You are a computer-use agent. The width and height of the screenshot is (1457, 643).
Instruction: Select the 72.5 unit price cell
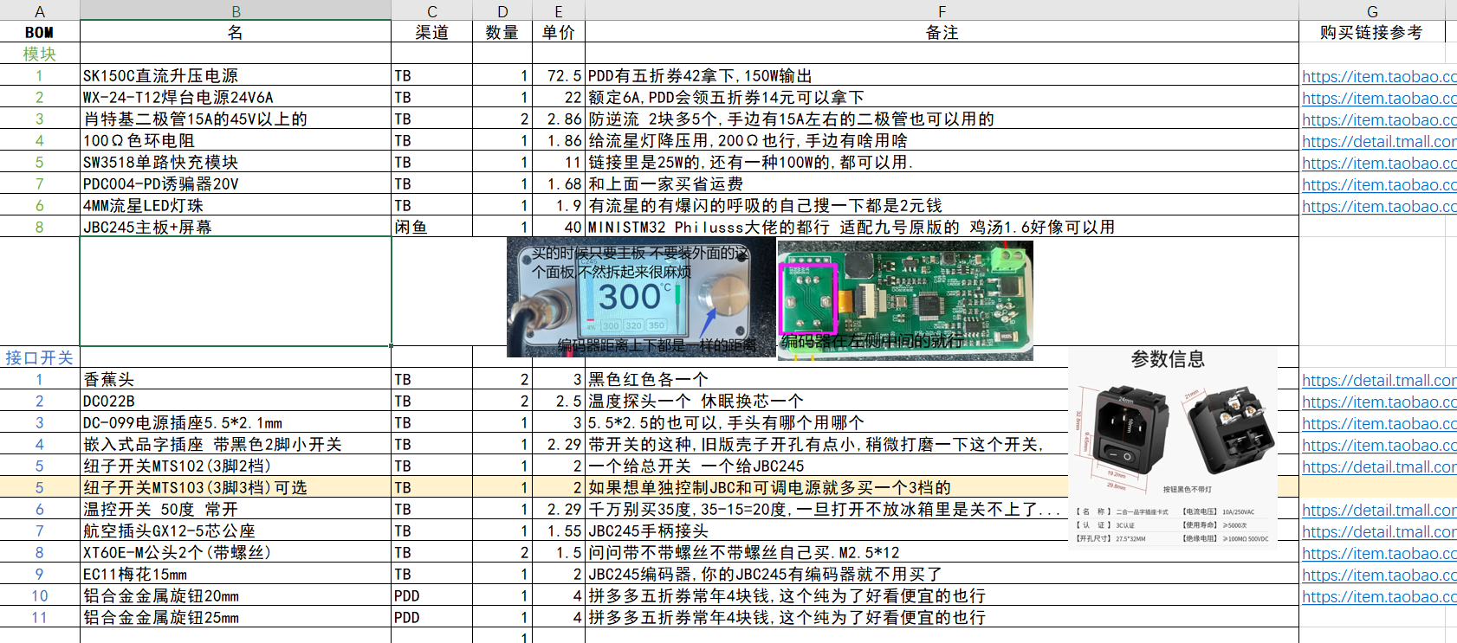(x=559, y=75)
